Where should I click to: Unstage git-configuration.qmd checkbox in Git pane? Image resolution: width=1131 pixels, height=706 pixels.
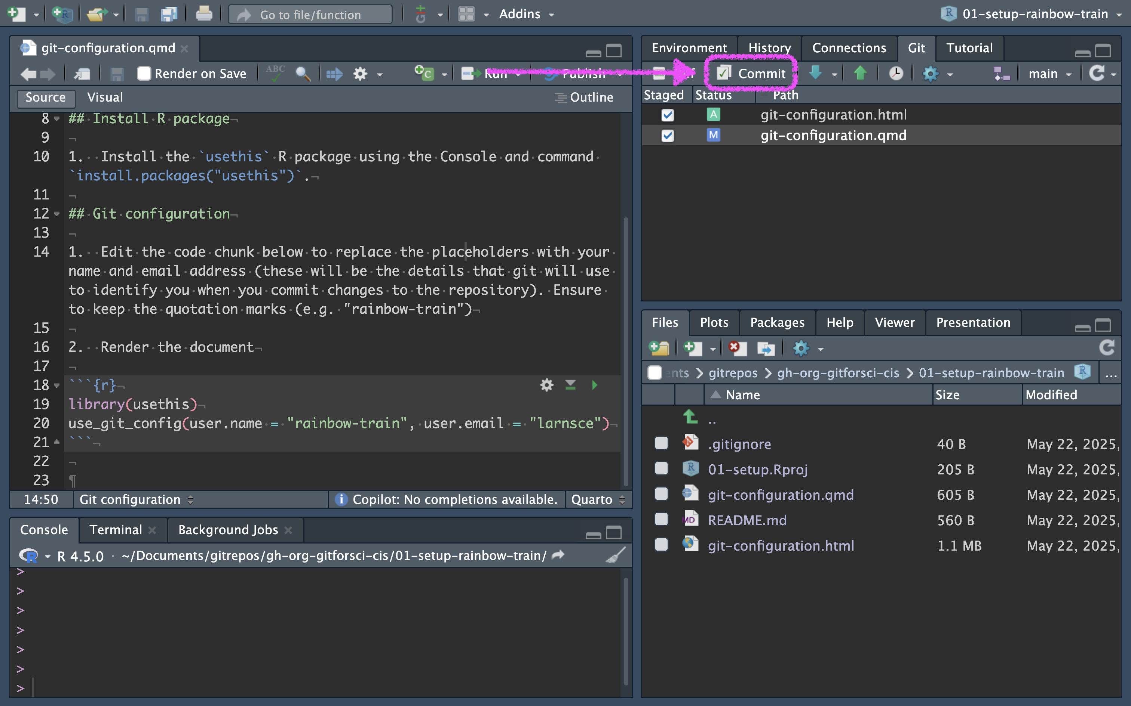667,135
